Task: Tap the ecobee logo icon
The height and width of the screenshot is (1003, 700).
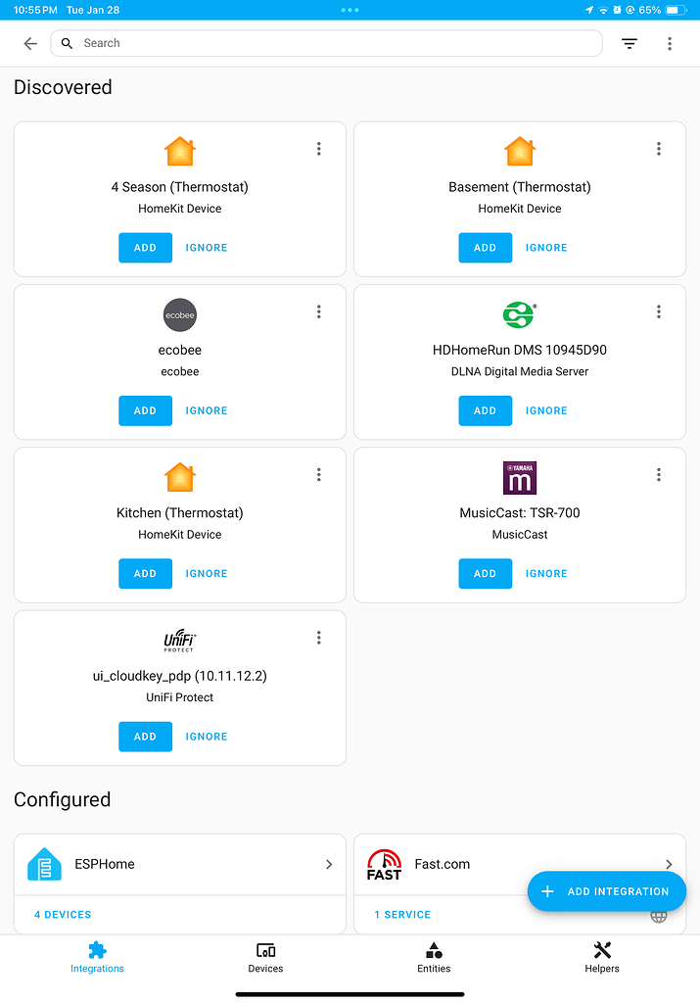Action: [180, 314]
